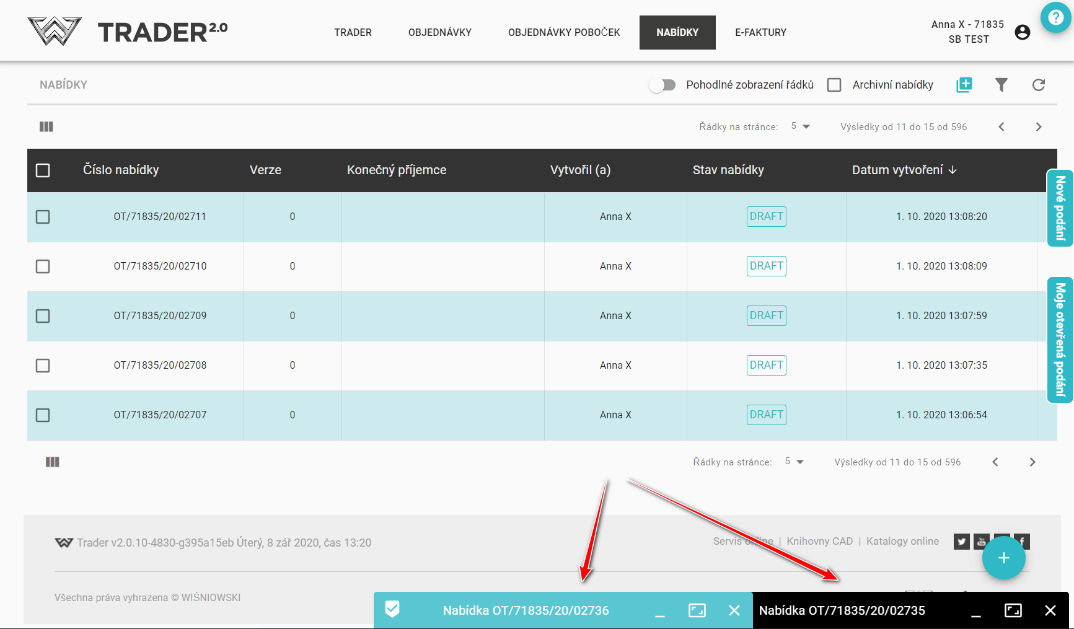This screenshot has height=629, width=1074.
Task: Open the Twitter social icon
Action: (x=961, y=542)
